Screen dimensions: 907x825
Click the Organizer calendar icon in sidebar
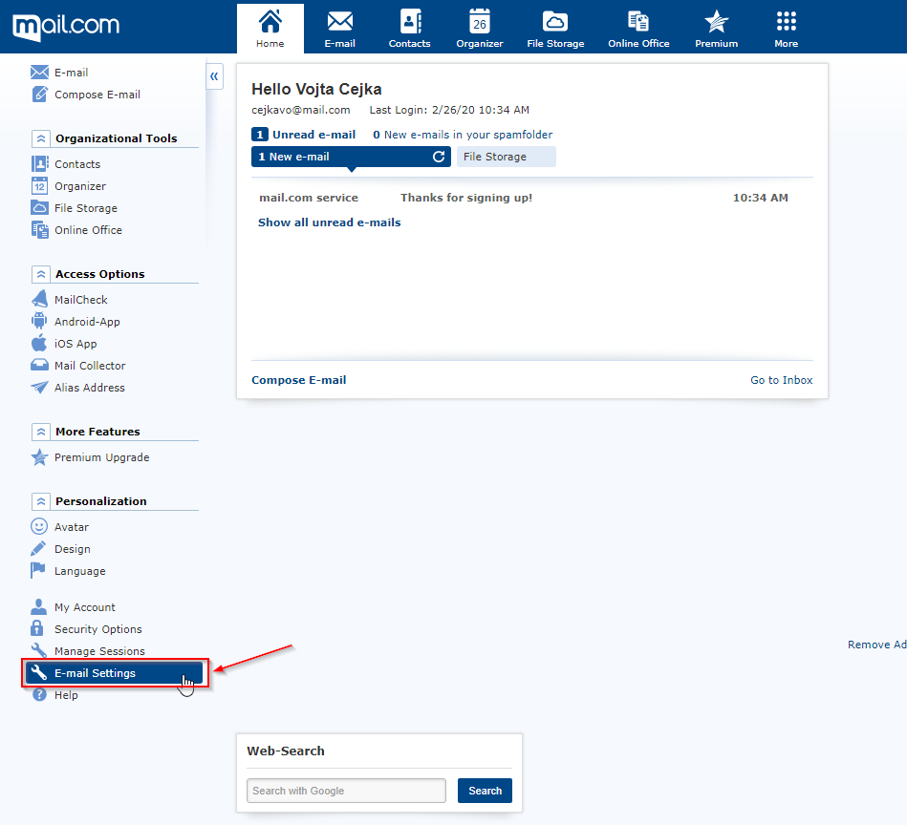[x=39, y=186]
